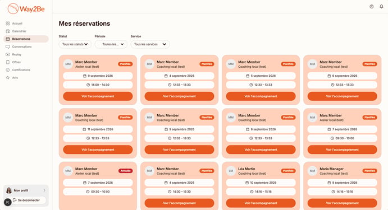
Task: Click the Accueil grid icon
Action: [x=8, y=24]
